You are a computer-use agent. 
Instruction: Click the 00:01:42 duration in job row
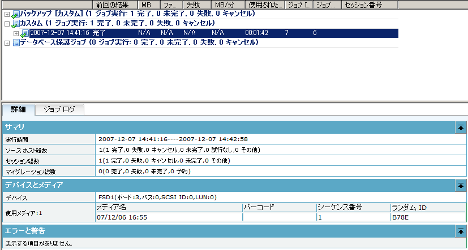click(x=256, y=33)
